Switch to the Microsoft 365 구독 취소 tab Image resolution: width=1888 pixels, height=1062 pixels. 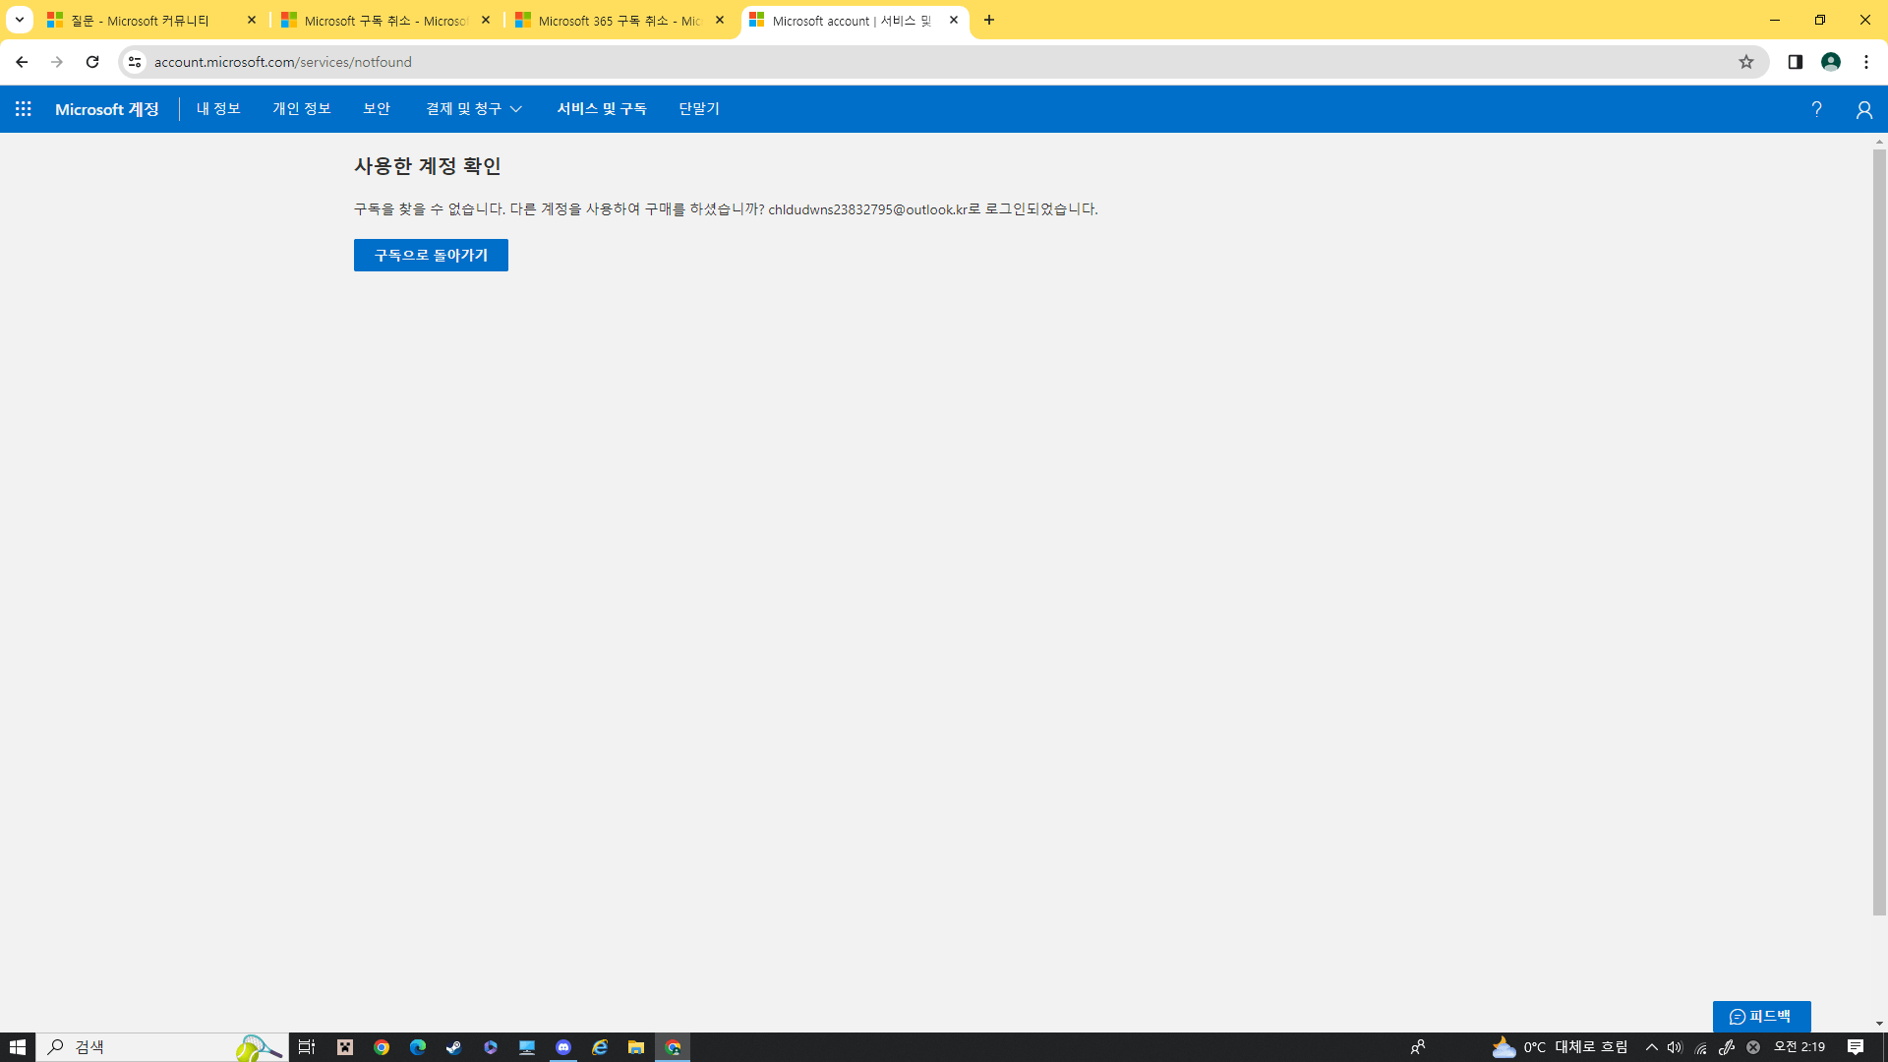click(620, 20)
